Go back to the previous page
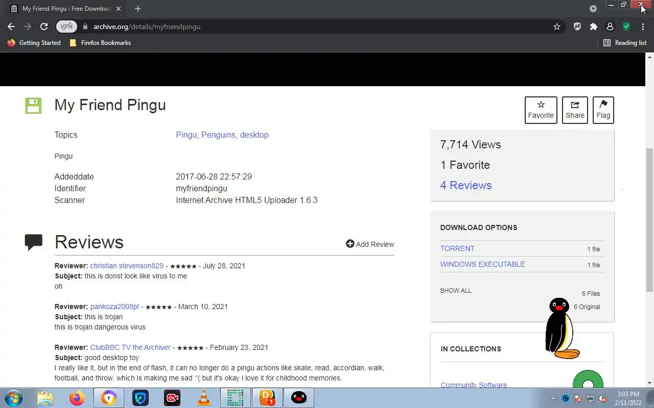 click(x=11, y=27)
